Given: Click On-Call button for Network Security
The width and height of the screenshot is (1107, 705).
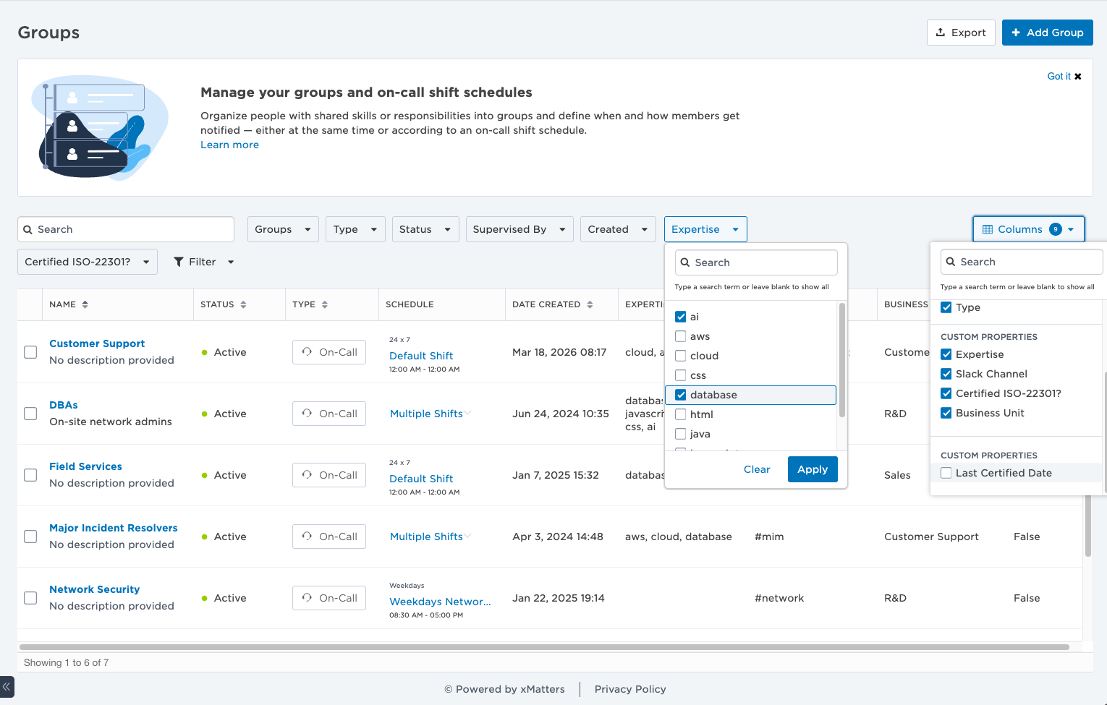Looking at the screenshot, I should (x=329, y=598).
